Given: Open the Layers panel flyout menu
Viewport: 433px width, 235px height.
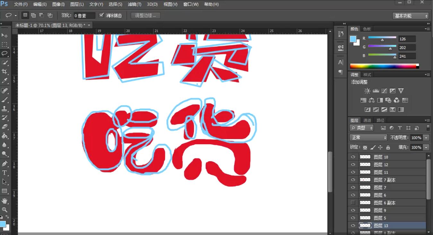Looking at the screenshot, I should [x=427, y=120].
